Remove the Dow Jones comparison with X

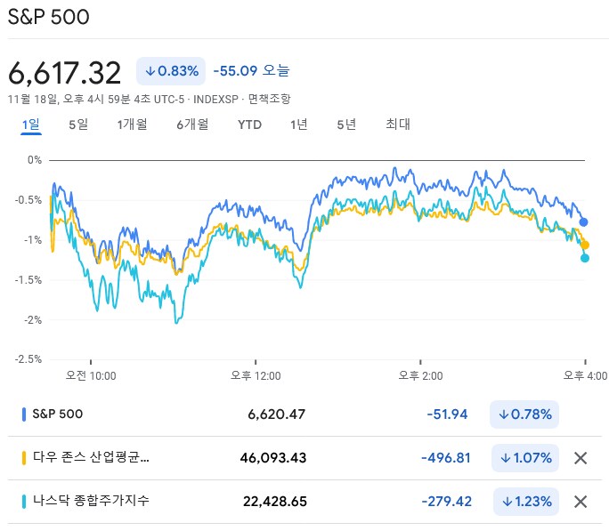pos(581,458)
